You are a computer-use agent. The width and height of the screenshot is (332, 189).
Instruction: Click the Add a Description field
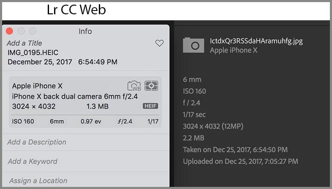pos(37,142)
